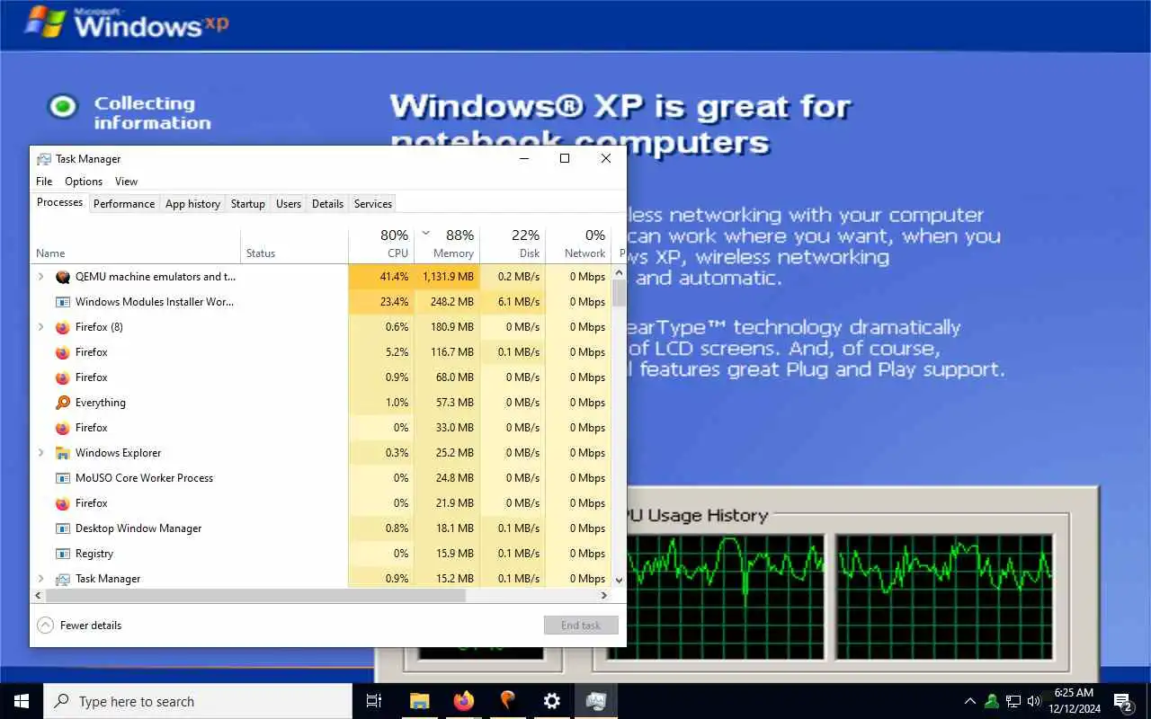Open the Windows Start menu
This screenshot has height=719, width=1151.
22,701
